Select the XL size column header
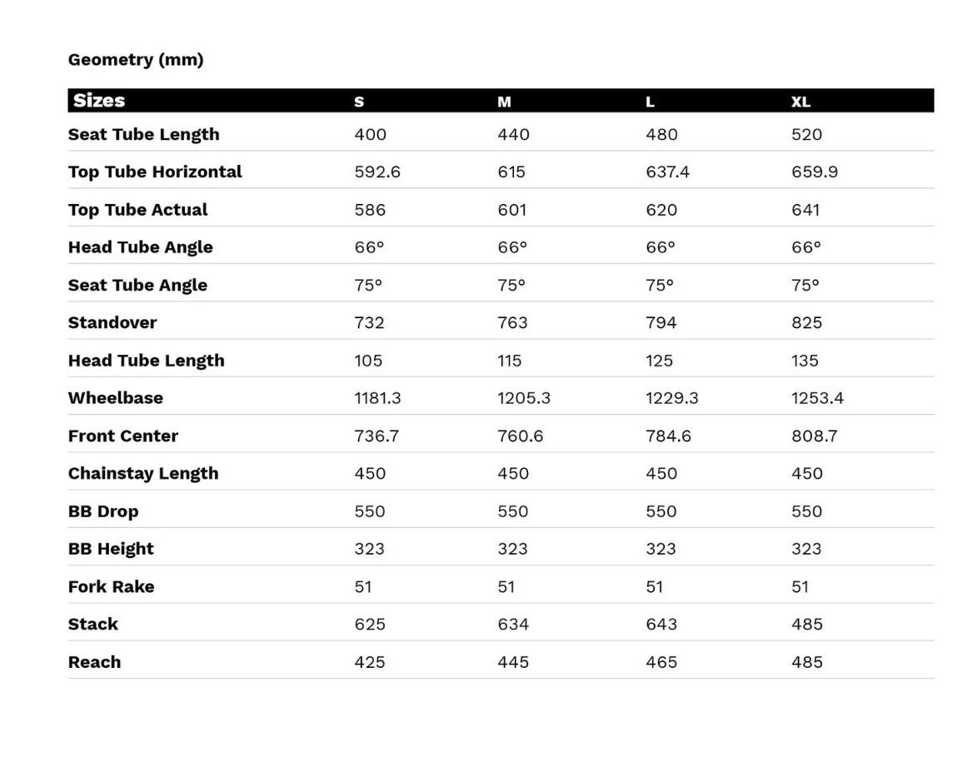Viewport: 977px width, 782px height. pyautogui.click(x=800, y=102)
